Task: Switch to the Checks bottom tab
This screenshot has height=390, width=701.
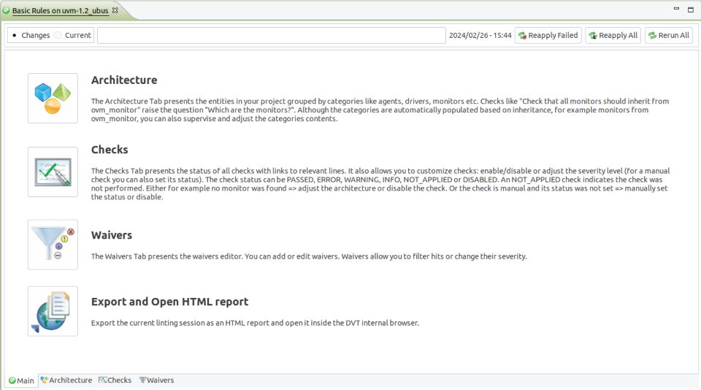Action: (x=115, y=381)
